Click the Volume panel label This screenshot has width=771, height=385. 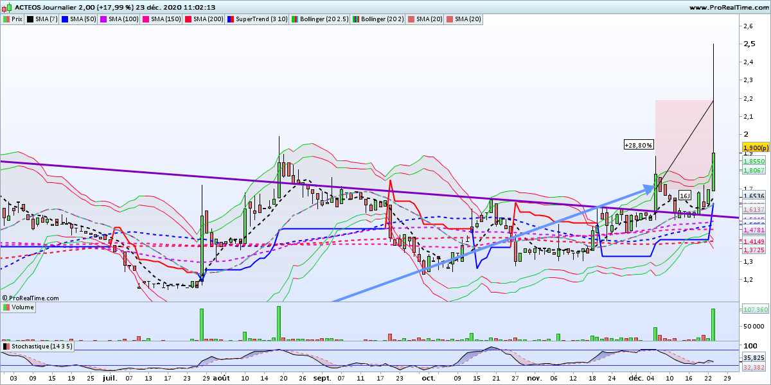[x=19, y=307]
